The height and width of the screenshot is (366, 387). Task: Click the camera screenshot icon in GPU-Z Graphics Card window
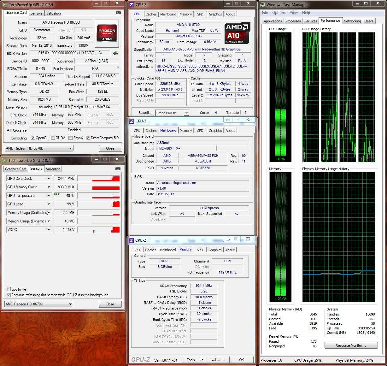coord(118,13)
